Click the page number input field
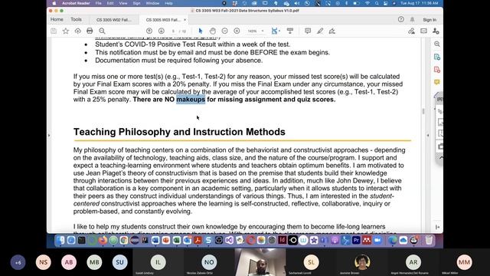Image resolution: width=490 pixels, height=276 pixels. point(174,31)
